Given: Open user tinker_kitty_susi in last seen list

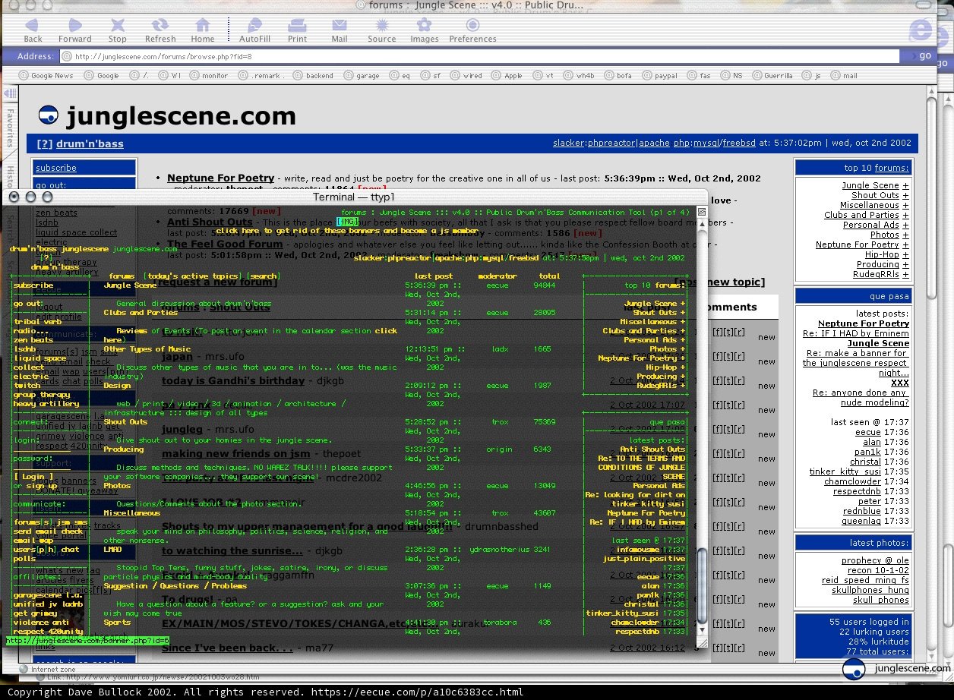Looking at the screenshot, I should (845, 471).
